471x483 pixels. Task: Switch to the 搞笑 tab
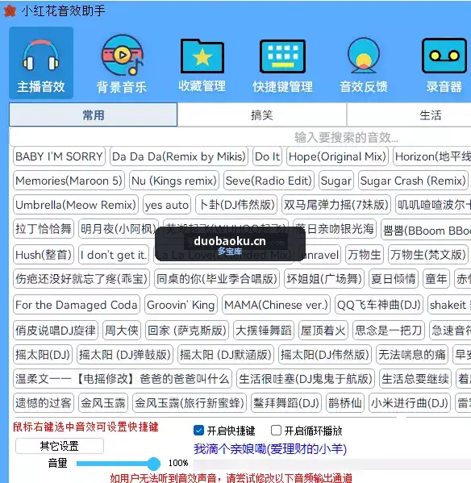point(262,115)
